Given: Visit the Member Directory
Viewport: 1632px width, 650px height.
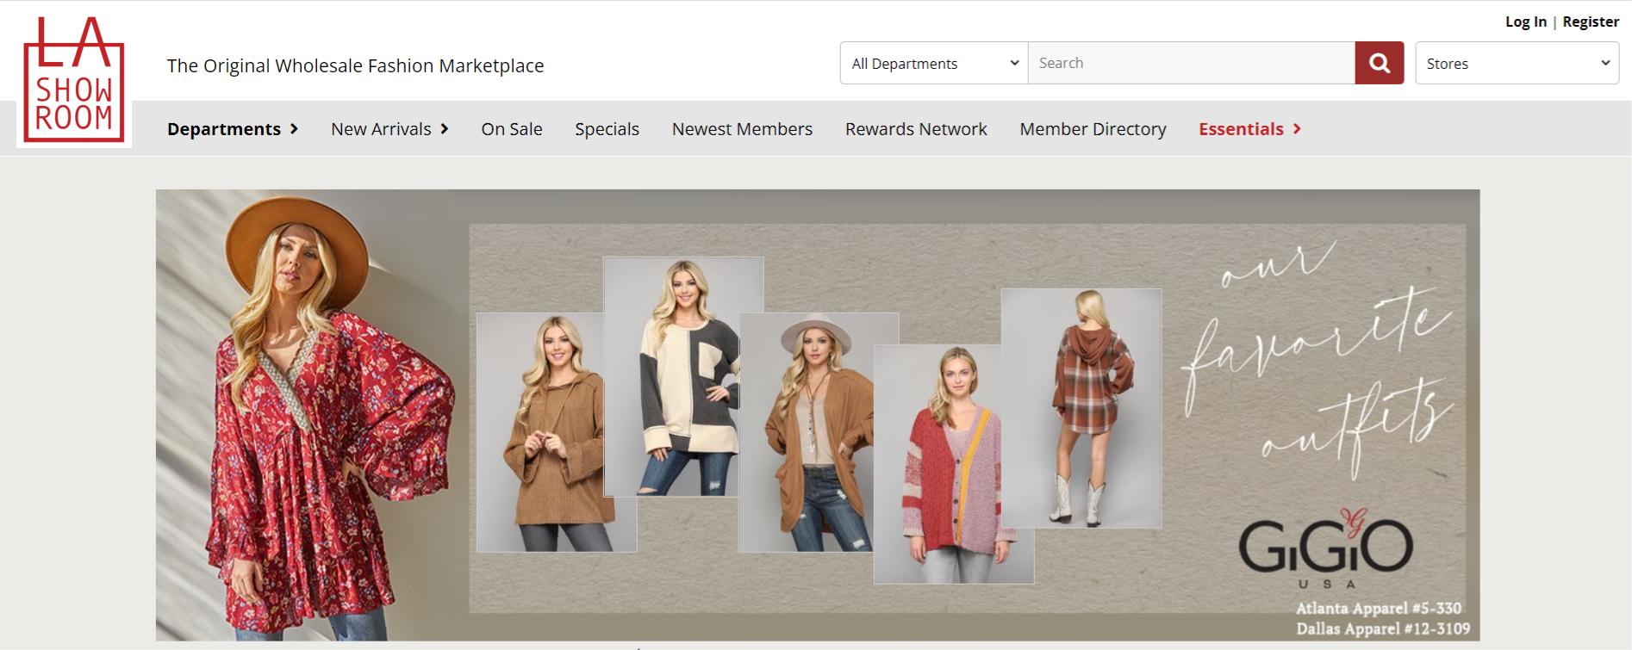Looking at the screenshot, I should coord(1093,129).
